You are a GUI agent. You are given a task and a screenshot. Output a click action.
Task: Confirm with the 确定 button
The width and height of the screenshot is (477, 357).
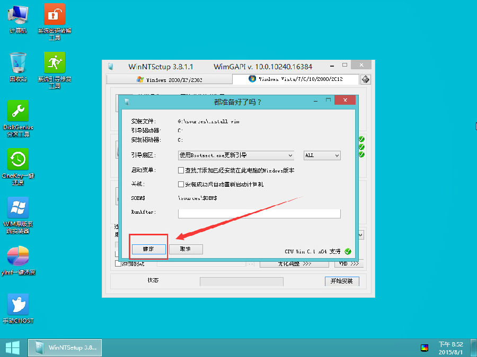(148, 249)
